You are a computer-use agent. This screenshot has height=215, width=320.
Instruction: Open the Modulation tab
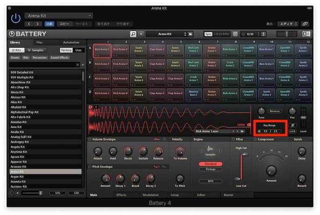pos(150,195)
